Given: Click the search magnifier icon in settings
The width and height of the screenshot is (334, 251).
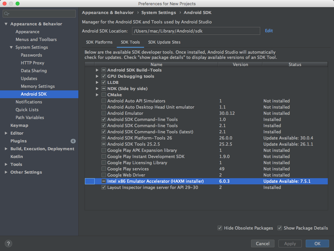Looking at the screenshot, I should (7, 14).
